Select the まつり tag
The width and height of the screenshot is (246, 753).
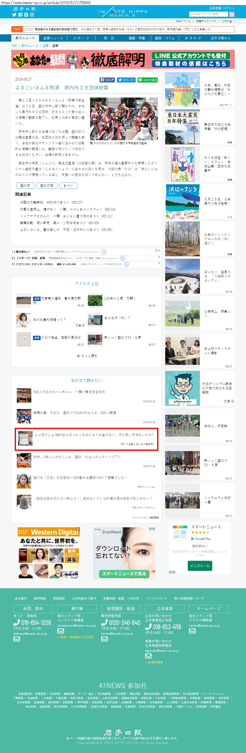pos(68,186)
